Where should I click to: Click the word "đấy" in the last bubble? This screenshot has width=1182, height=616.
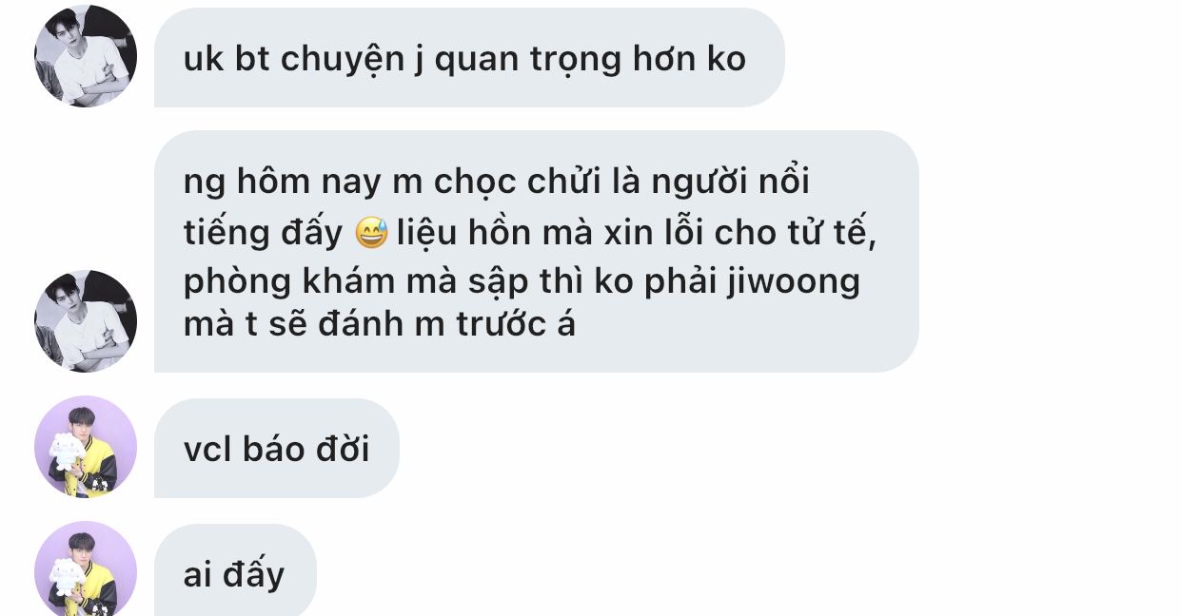pos(253,573)
